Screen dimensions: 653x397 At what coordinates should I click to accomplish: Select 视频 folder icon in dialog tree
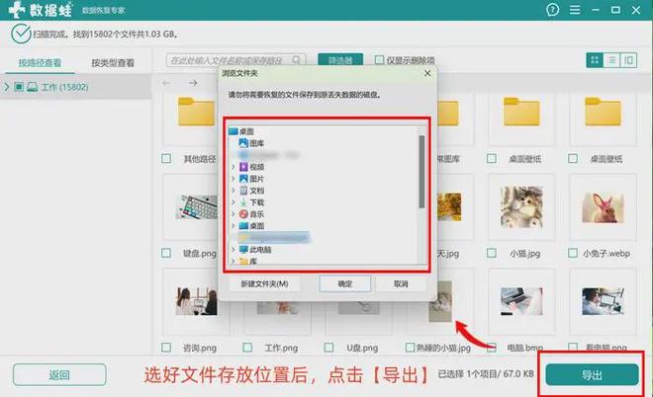click(242, 167)
